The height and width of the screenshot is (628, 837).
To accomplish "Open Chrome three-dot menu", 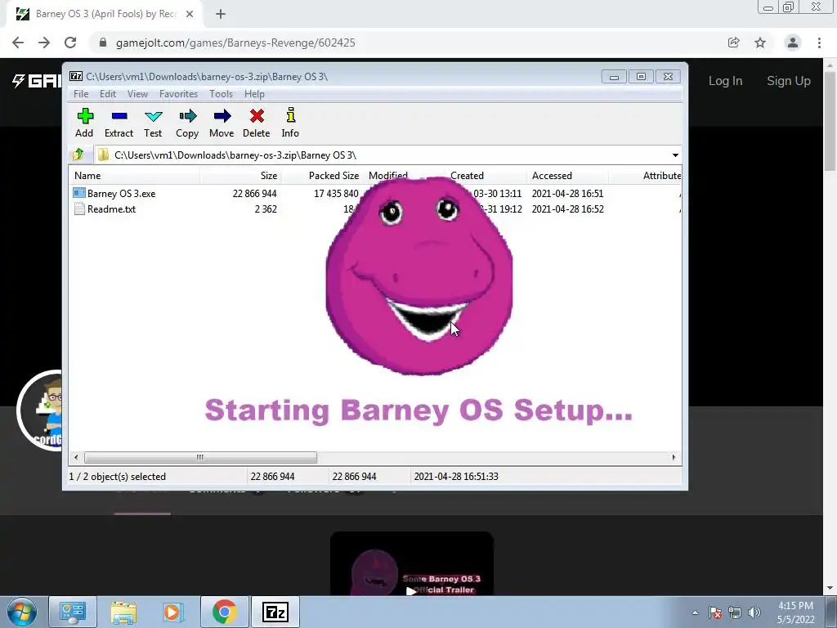I will [819, 43].
